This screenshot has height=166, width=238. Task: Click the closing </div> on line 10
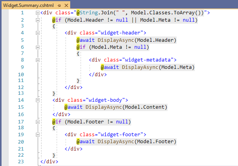[98, 74]
